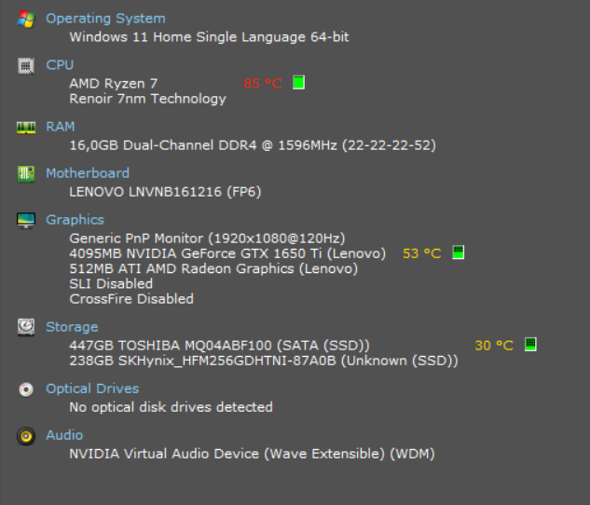This screenshot has width=590, height=505.
Task: Click the Windows logo icon beside Operating System
Action: coord(26,19)
